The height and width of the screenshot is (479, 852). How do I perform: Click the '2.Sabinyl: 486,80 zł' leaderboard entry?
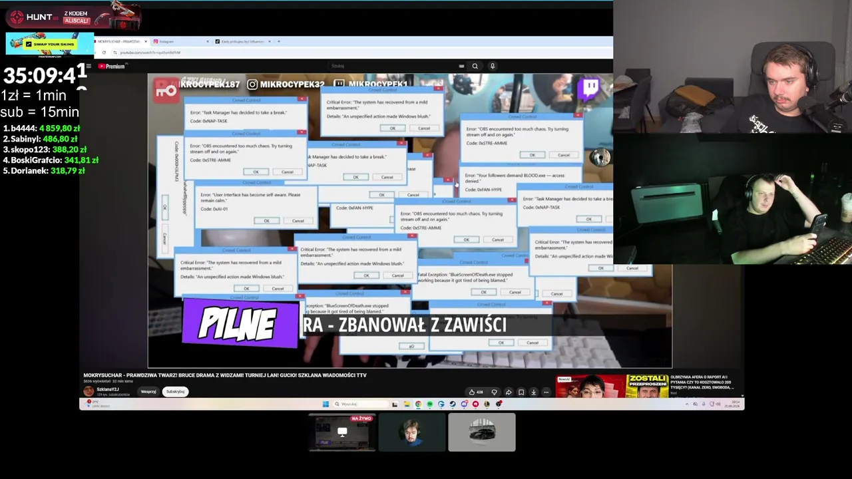[41, 139]
